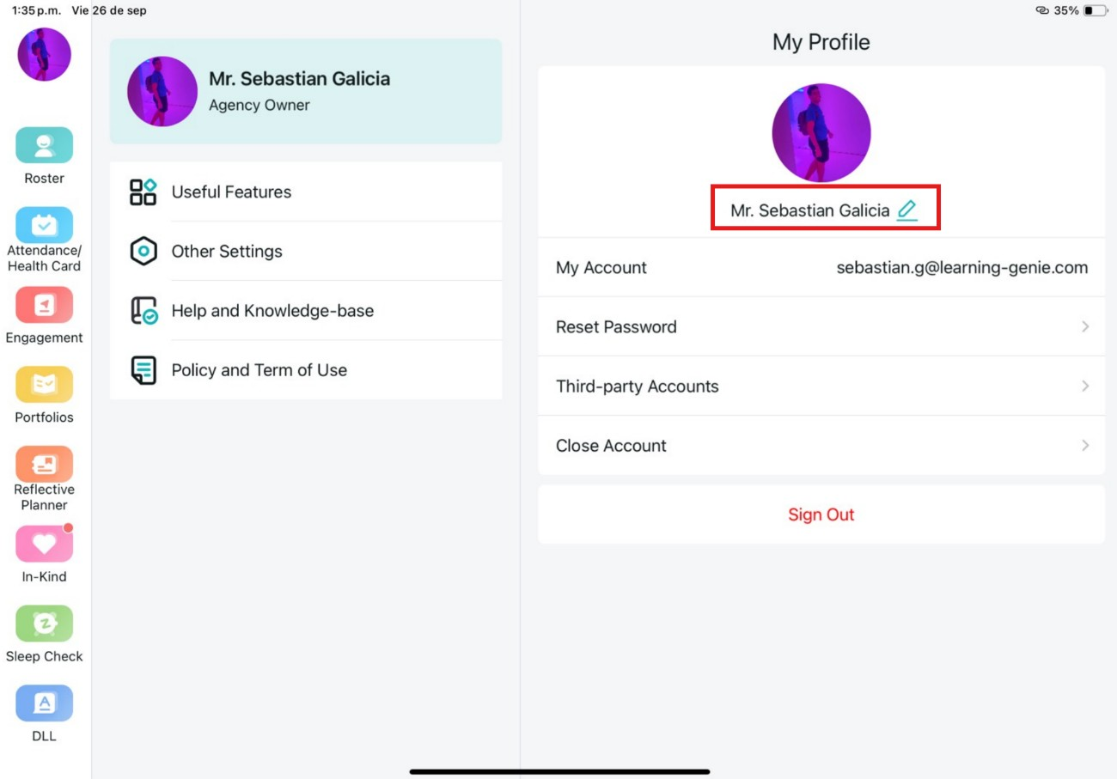The width and height of the screenshot is (1117, 779).
Task: Open the Sleep Check icon
Action: pyautogui.click(x=44, y=624)
